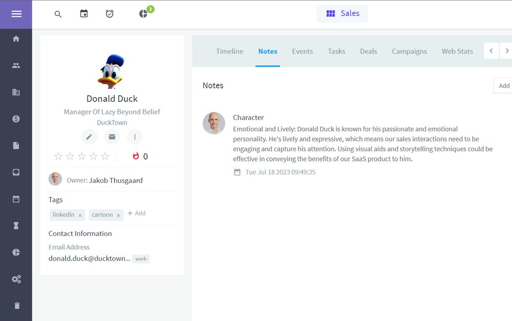
Task: Click the linkedin tag label
Action: click(x=63, y=215)
